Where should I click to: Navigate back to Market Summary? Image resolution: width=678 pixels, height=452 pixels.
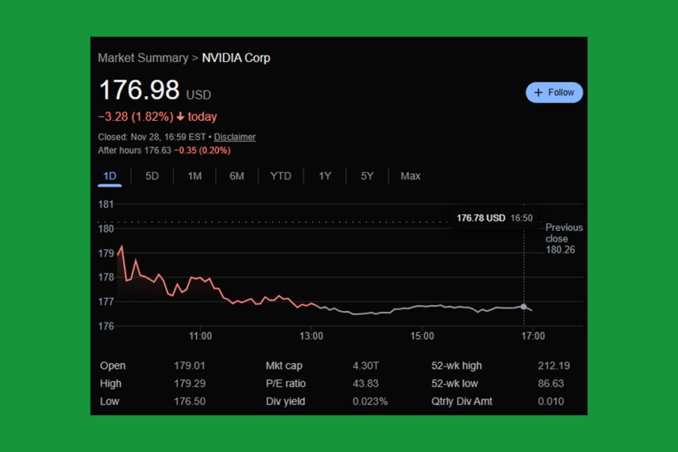(143, 58)
